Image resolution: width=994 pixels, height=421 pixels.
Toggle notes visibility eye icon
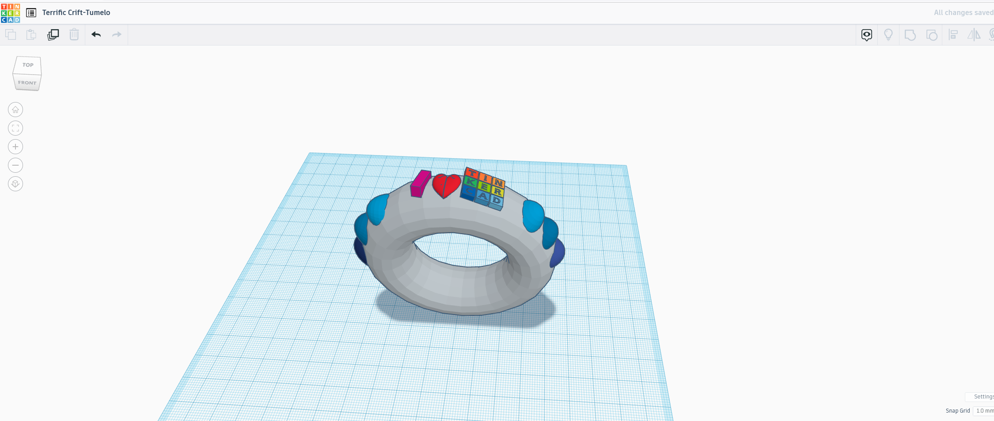point(867,35)
